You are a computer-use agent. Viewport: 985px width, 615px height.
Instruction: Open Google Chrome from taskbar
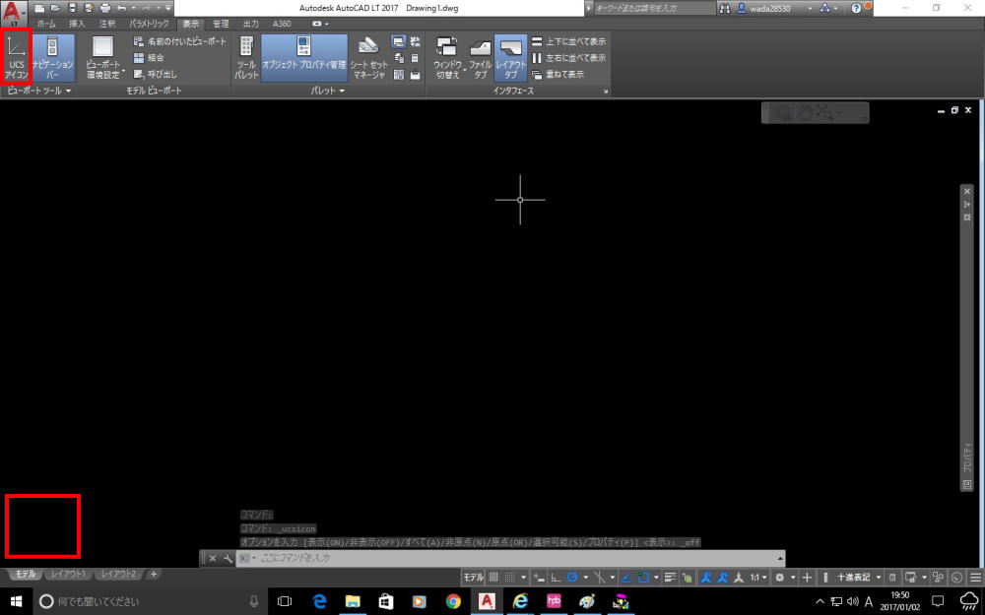click(x=453, y=601)
